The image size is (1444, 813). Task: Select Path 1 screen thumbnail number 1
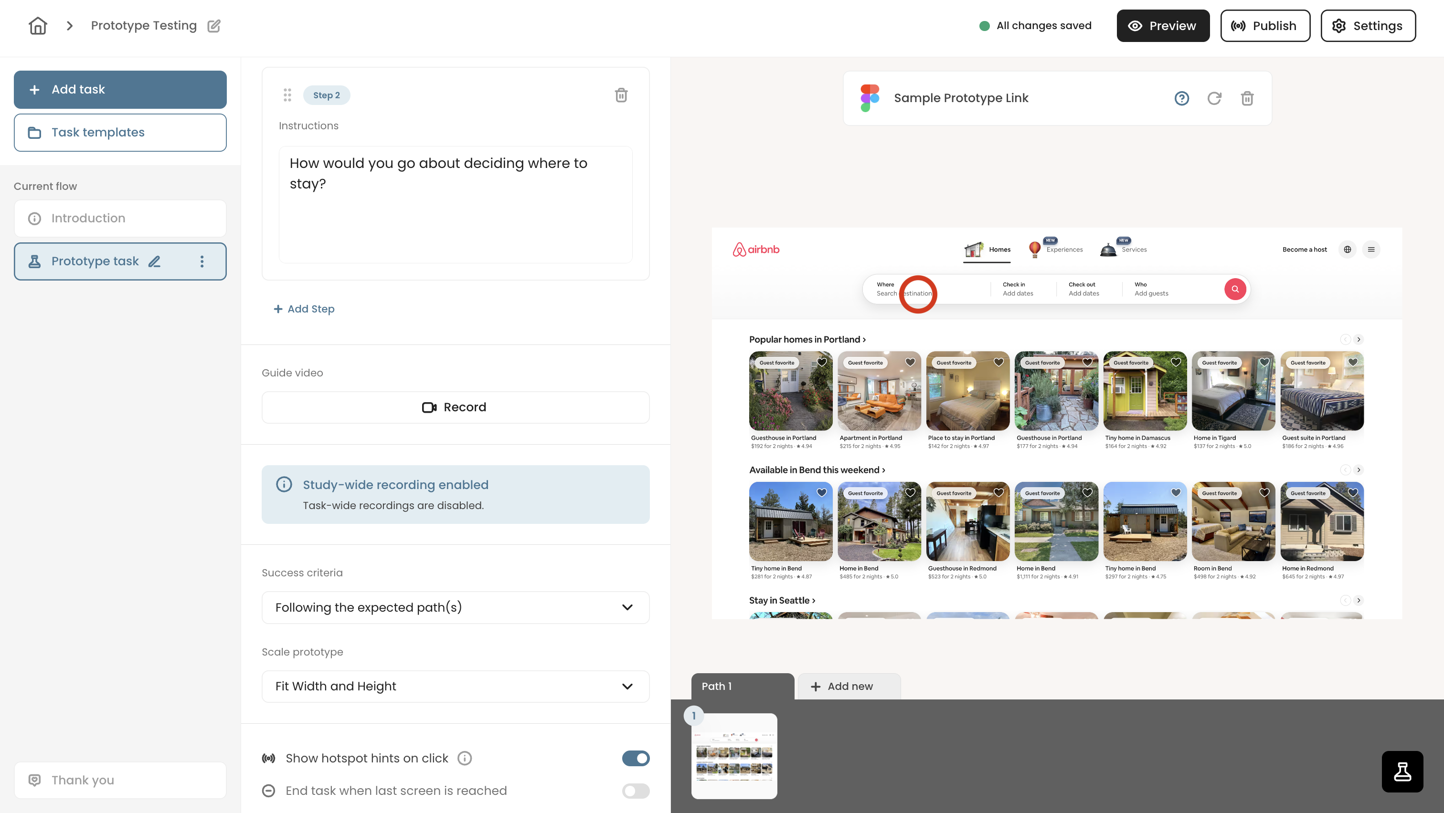point(734,756)
